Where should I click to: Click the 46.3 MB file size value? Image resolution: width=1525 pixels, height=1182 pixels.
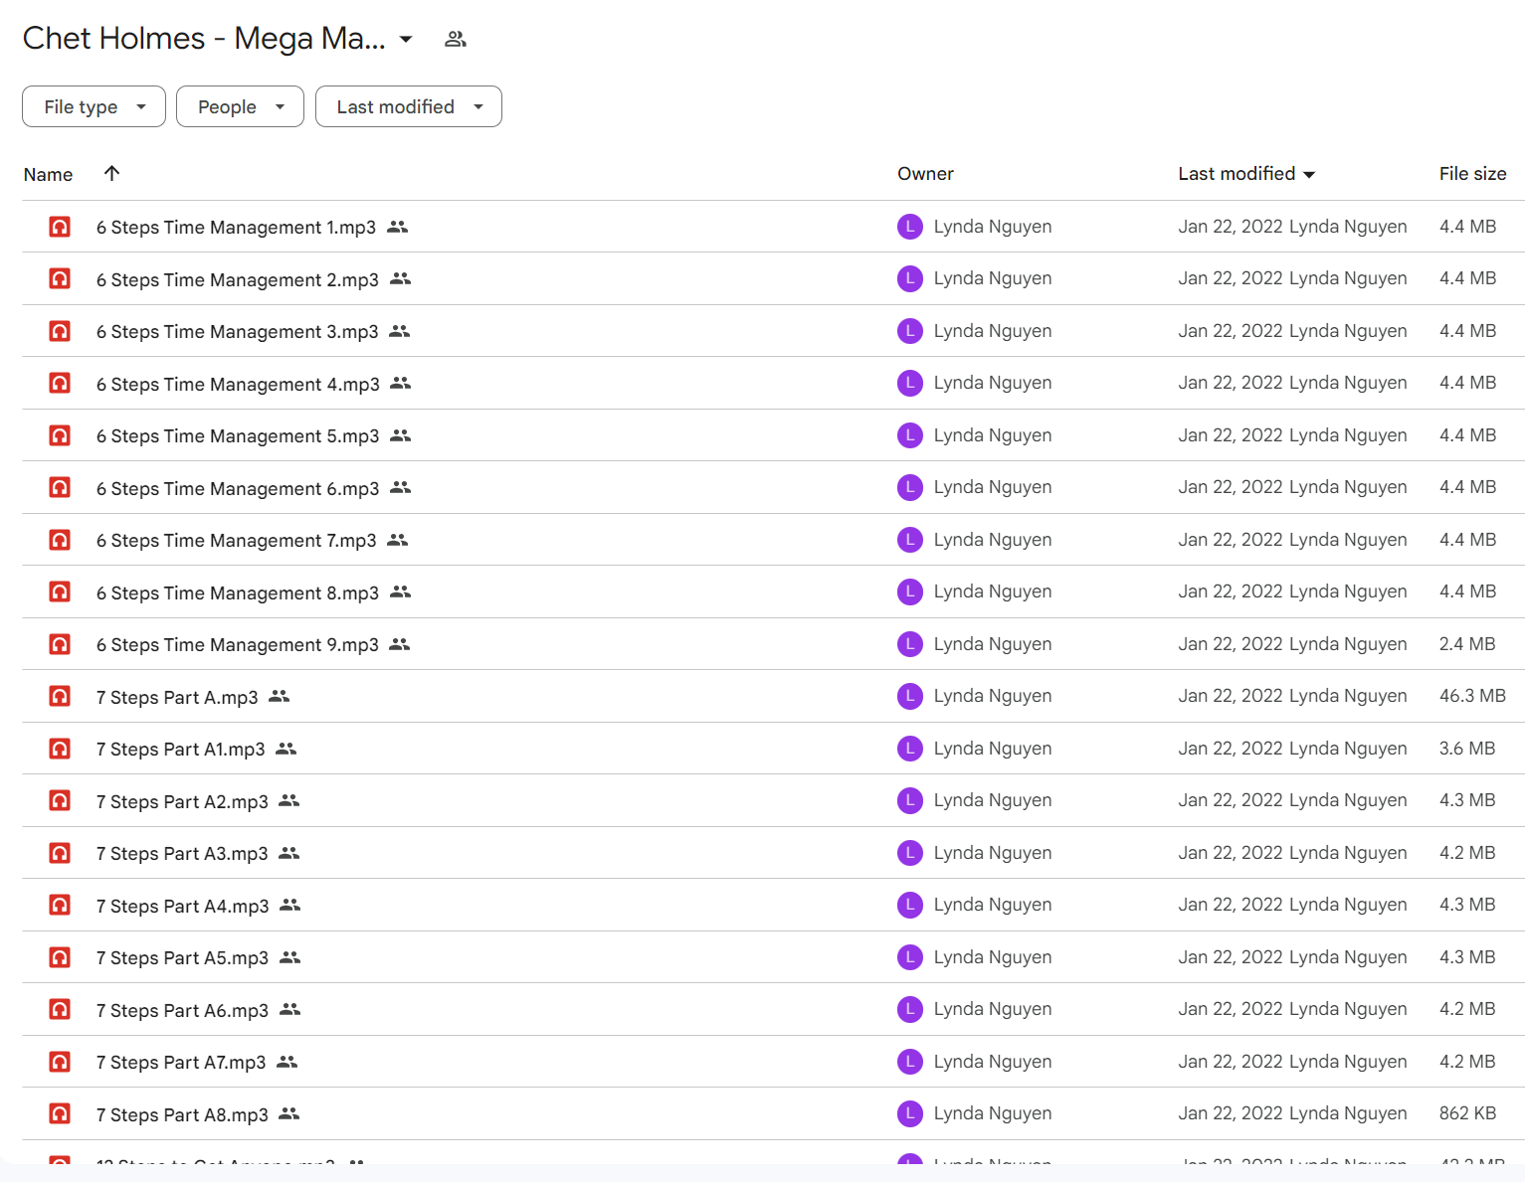click(1472, 696)
